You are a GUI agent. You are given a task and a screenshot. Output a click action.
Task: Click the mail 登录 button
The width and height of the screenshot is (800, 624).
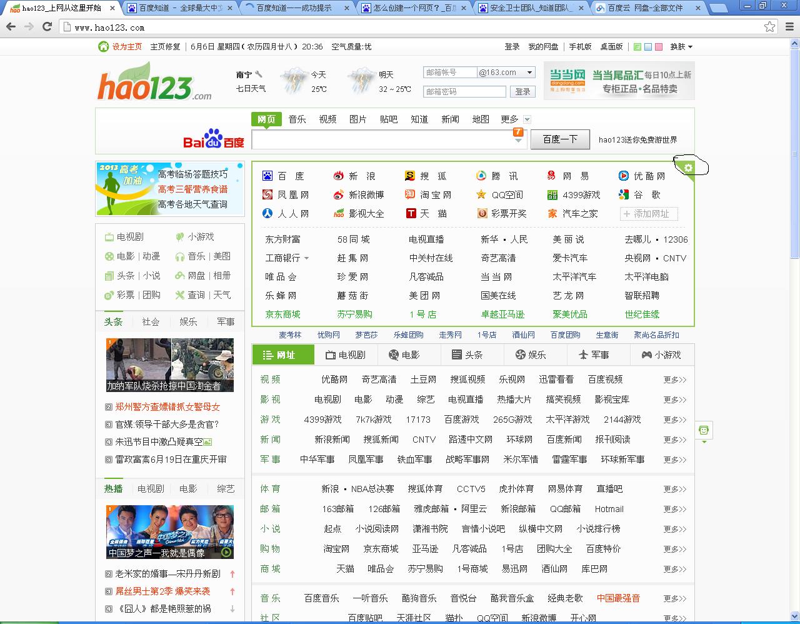coord(523,91)
